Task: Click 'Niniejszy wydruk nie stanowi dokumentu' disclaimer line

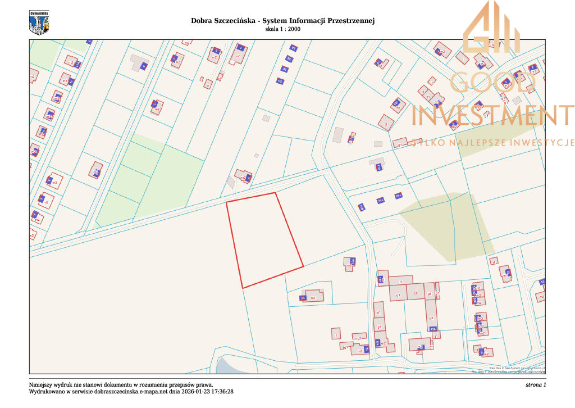Action: [x=121, y=385]
